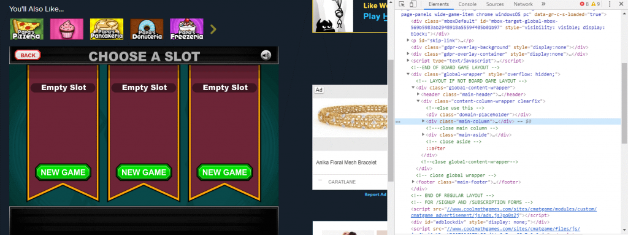Open the cmatgame_advertisement ads.js script link

point(504,212)
